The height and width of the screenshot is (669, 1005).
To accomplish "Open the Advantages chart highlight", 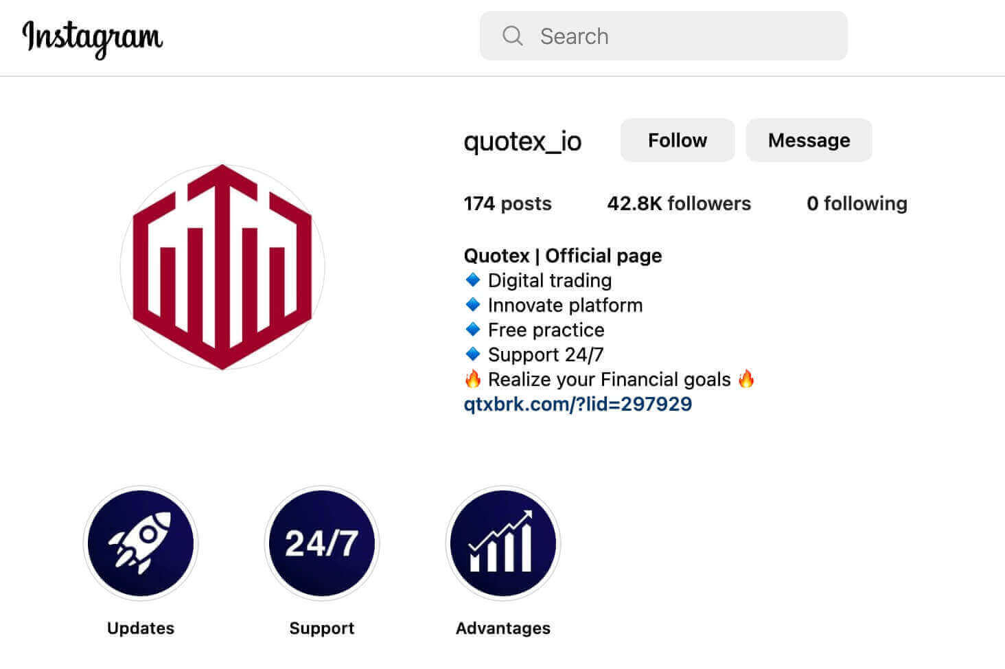I will (502, 543).
